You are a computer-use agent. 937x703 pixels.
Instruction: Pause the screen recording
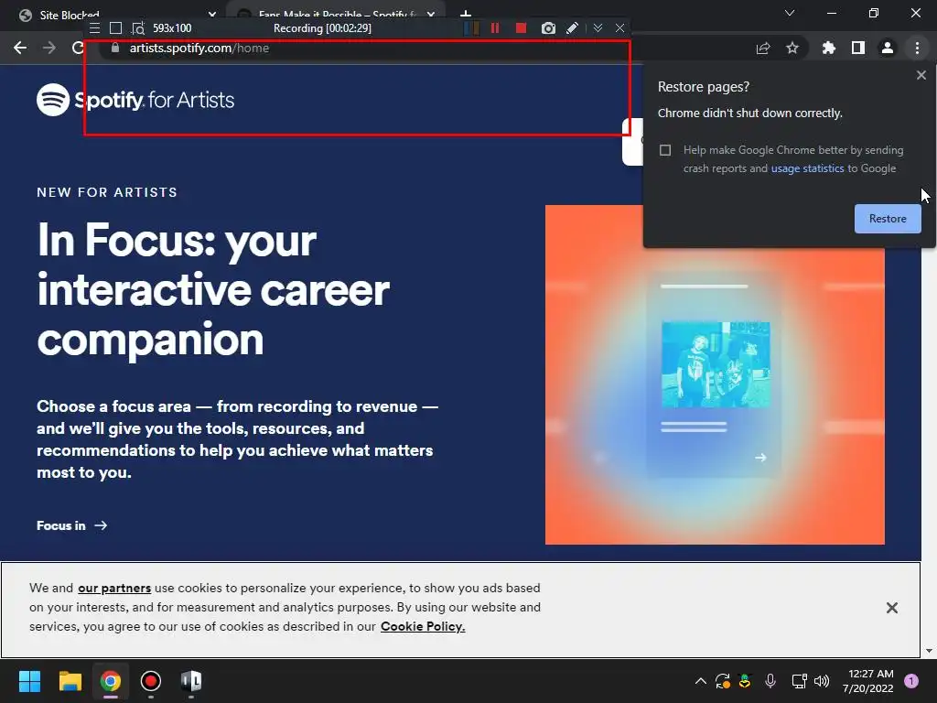pyautogui.click(x=495, y=28)
